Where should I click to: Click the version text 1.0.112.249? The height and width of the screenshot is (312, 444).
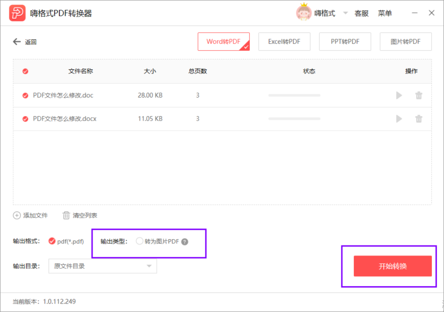point(59,302)
